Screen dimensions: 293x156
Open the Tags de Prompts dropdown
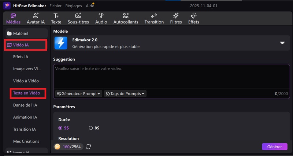pyautogui.click(x=125, y=94)
